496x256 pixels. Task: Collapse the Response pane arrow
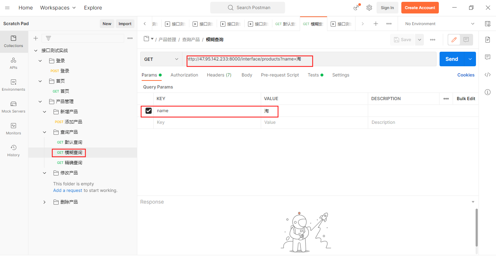[473, 202]
